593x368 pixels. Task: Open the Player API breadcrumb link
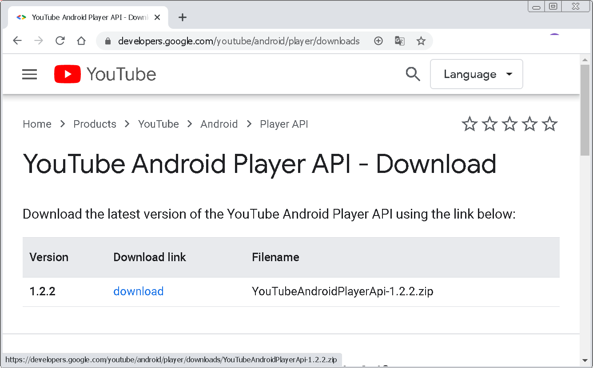(284, 124)
